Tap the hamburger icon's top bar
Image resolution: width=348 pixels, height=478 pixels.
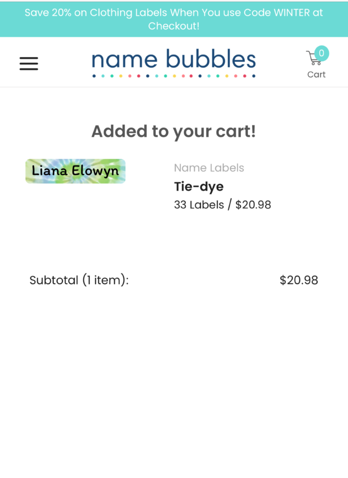click(28, 58)
